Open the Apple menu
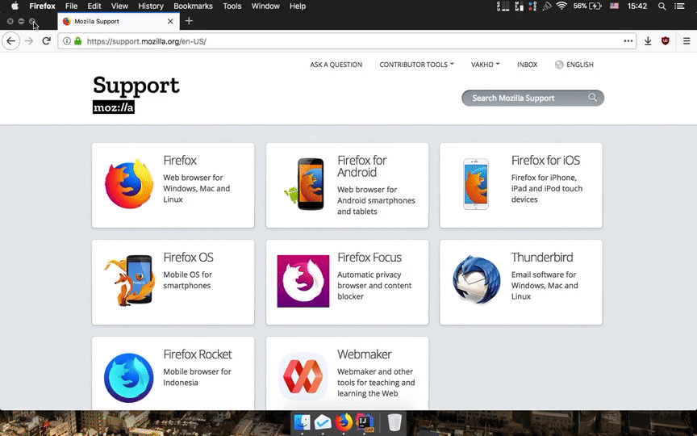The width and height of the screenshot is (697, 436). tap(15, 6)
